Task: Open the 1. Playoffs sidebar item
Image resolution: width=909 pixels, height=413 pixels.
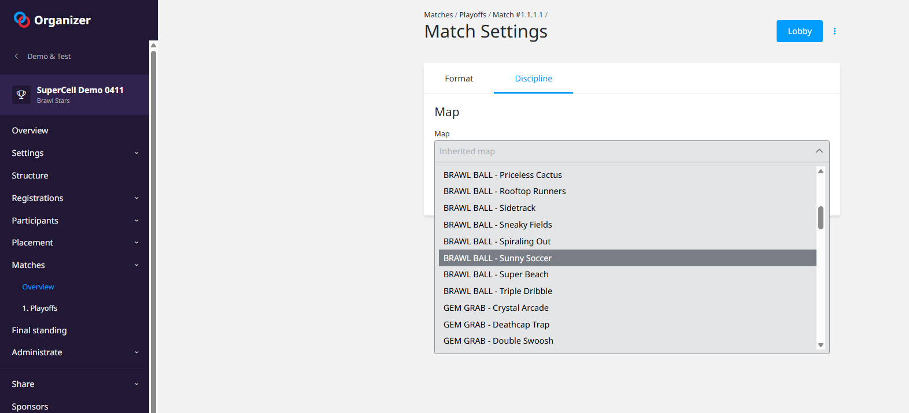Action: (x=40, y=308)
